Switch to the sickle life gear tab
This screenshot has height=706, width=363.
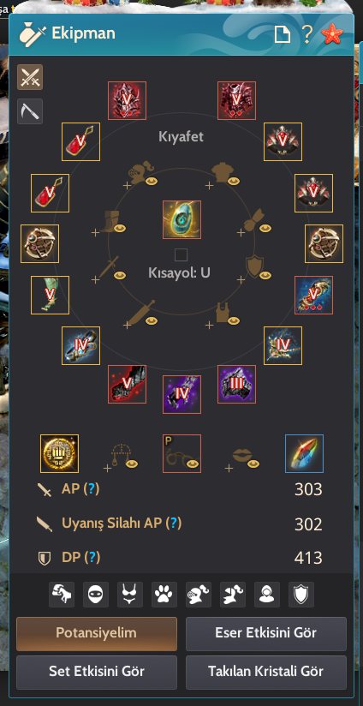[30, 111]
